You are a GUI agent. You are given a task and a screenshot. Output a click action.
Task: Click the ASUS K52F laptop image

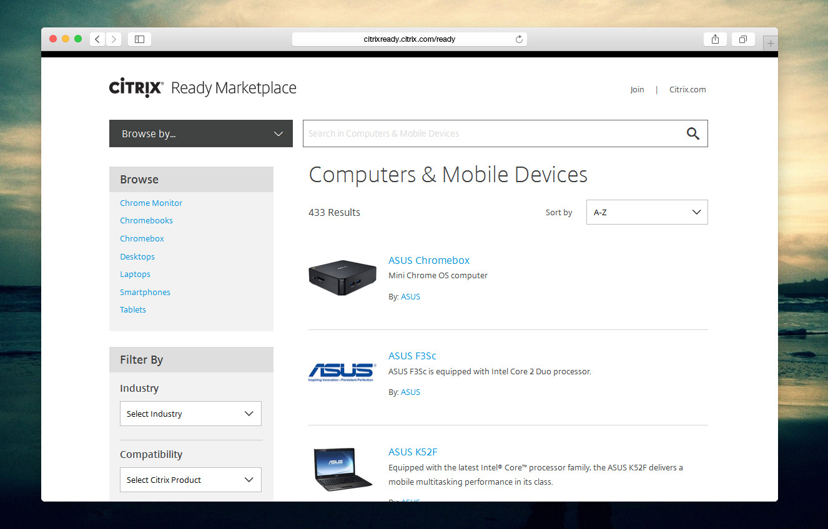tap(342, 469)
